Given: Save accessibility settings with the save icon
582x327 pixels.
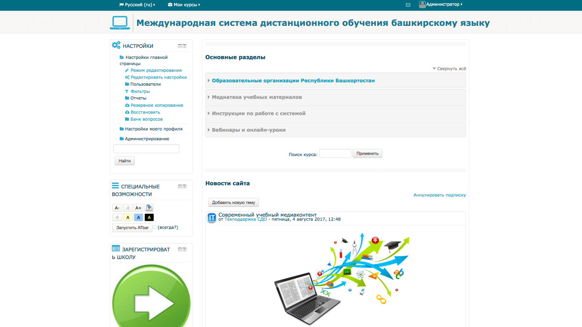Looking at the screenshot, I should 149,208.
